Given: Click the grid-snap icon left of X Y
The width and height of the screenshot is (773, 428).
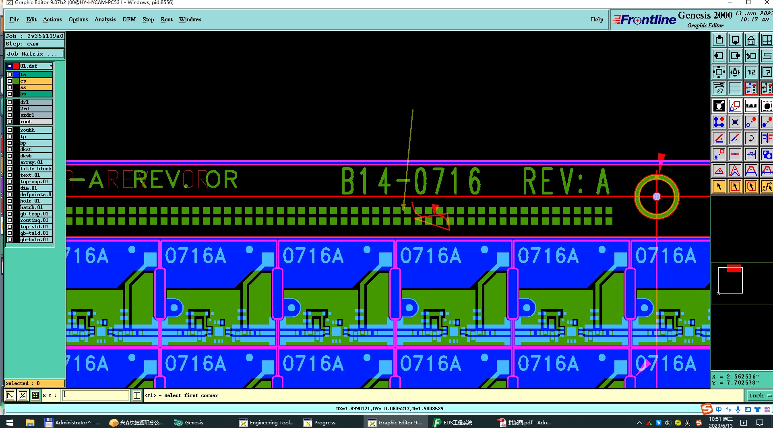Looking at the screenshot, I should click(x=35, y=395).
